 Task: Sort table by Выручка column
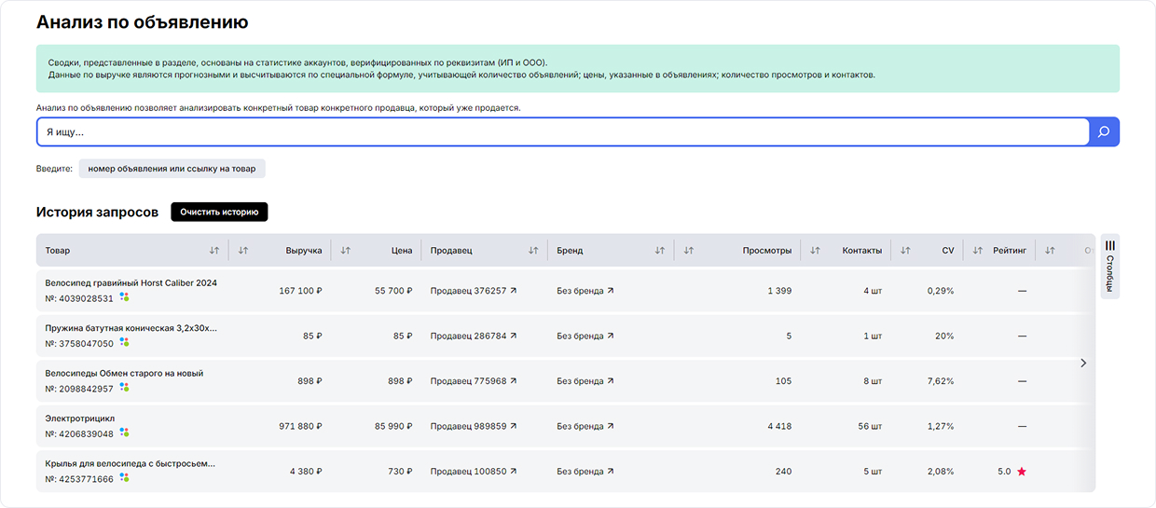[x=243, y=251]
